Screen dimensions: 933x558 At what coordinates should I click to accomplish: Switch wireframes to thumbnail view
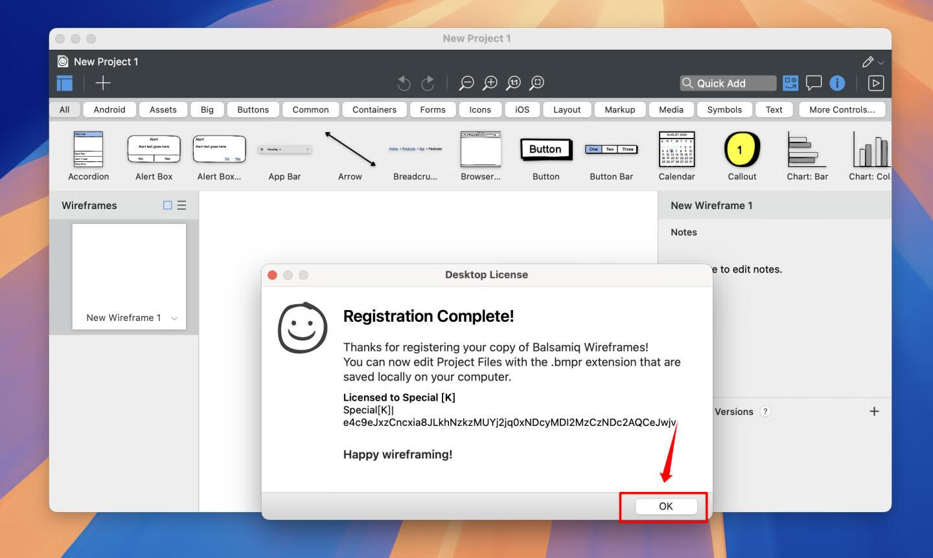[167, 205]
